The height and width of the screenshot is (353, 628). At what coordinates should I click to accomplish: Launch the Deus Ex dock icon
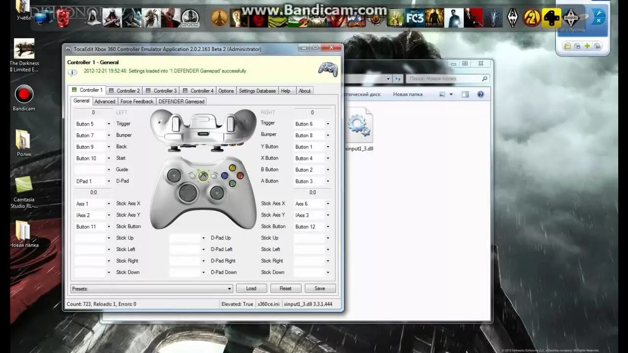[x=434, y=18]
